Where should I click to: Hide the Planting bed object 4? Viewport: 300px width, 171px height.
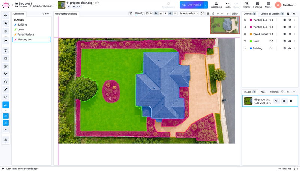click(289, 27)
